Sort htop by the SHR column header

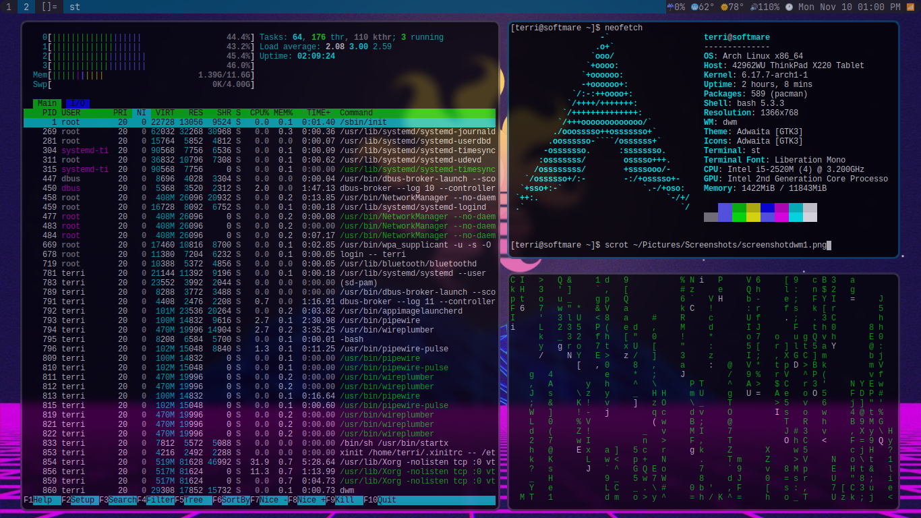tap(224, 113)
